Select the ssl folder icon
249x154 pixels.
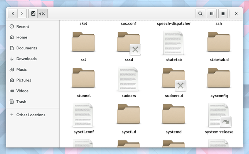point(83,42)
